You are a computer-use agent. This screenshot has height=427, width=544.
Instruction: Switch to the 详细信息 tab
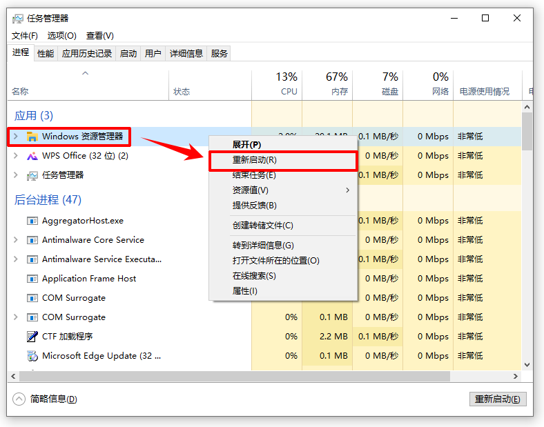click(186, 54)
